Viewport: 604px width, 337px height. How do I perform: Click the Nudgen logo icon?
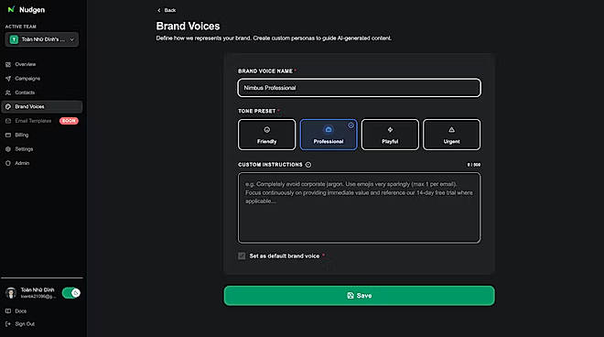coord(11,9)
